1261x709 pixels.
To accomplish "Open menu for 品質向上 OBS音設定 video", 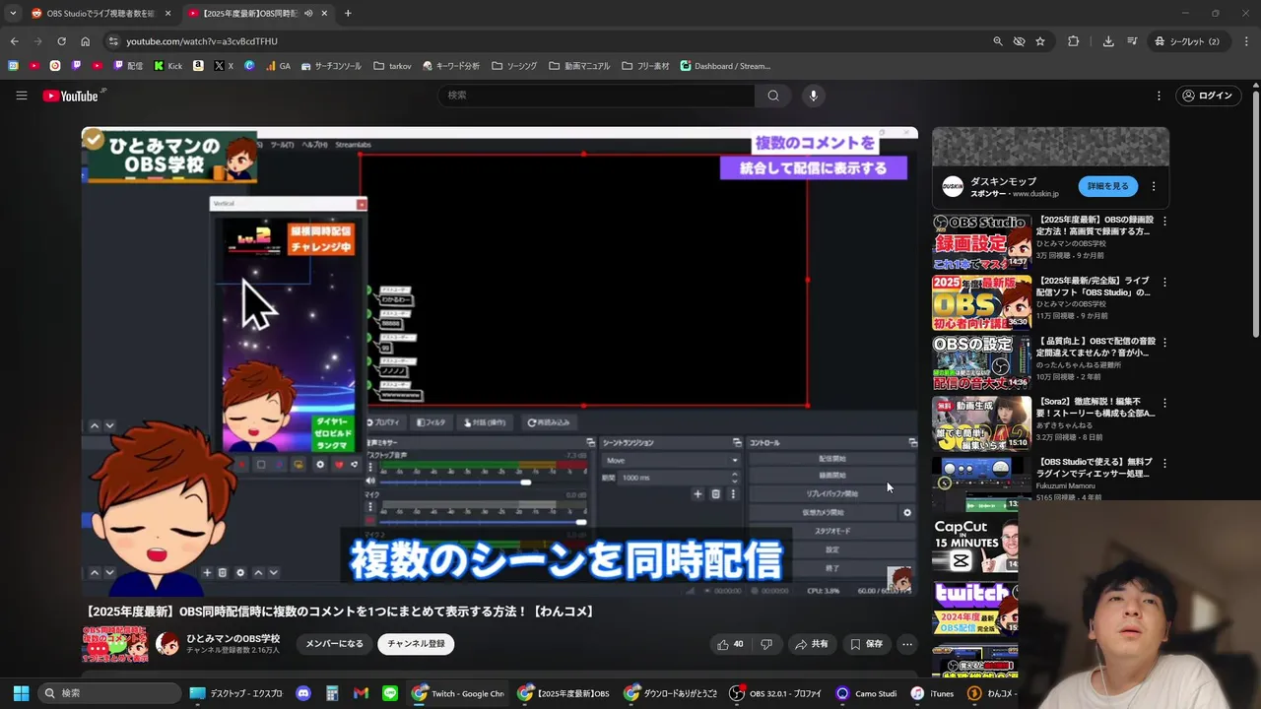I will point(1164,342).
